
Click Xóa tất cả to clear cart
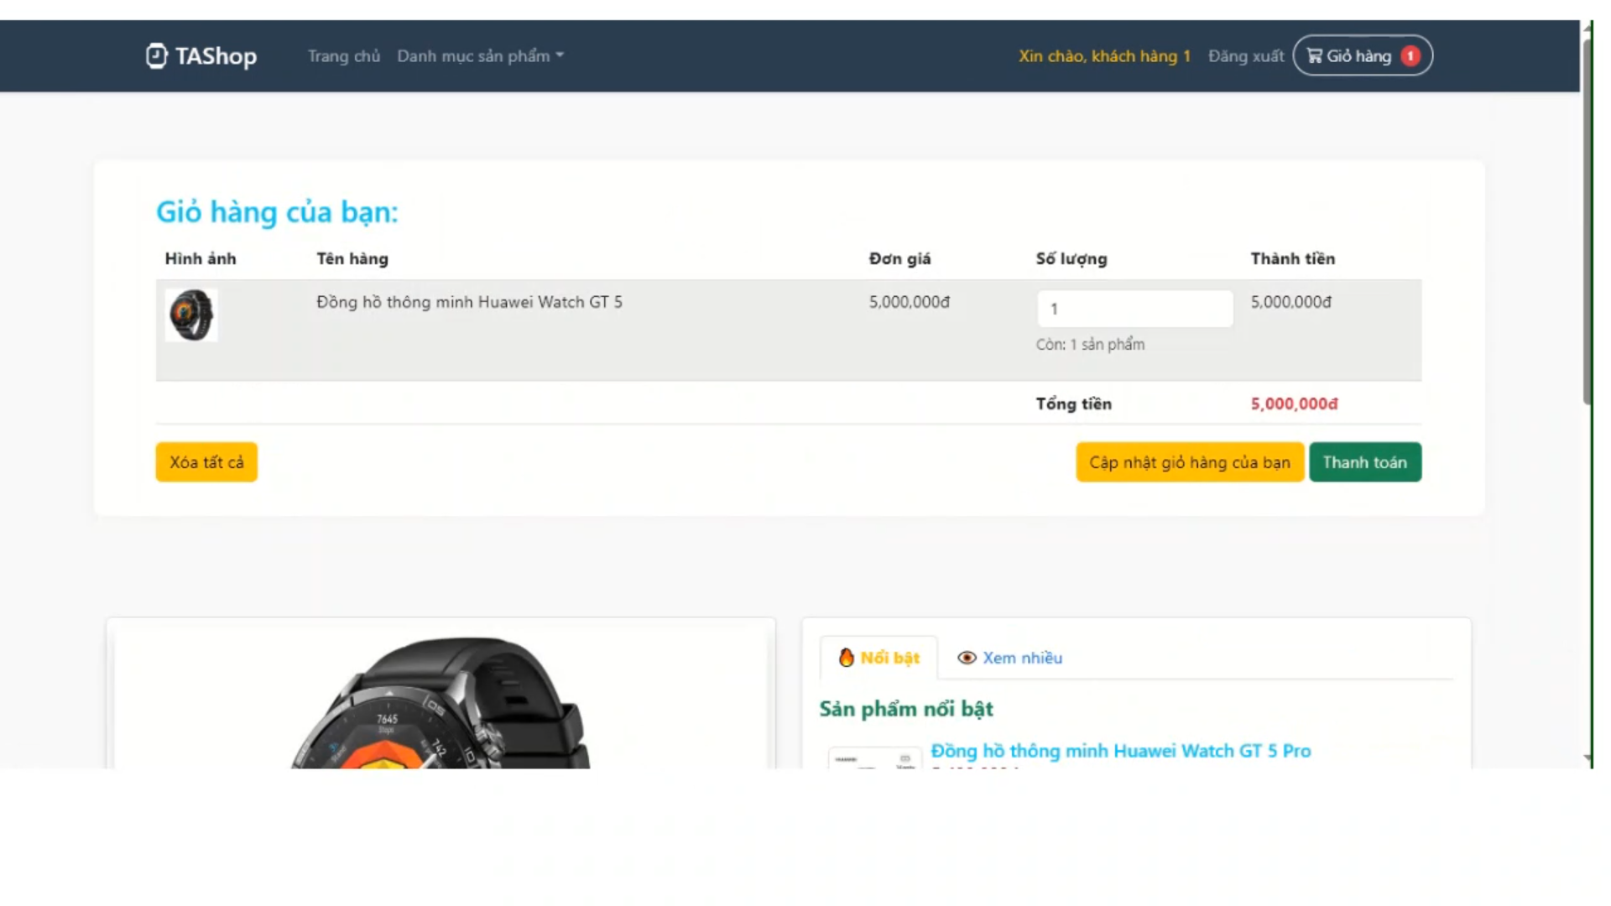206,462
